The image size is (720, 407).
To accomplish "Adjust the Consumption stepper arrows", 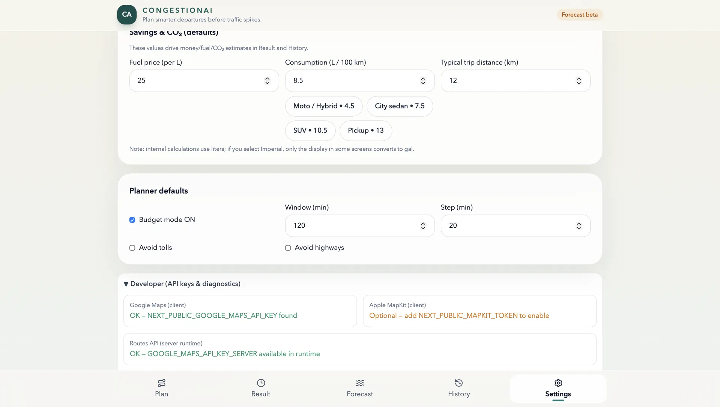I will click(423, 81).
